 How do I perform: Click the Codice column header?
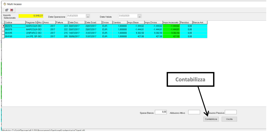15,23
